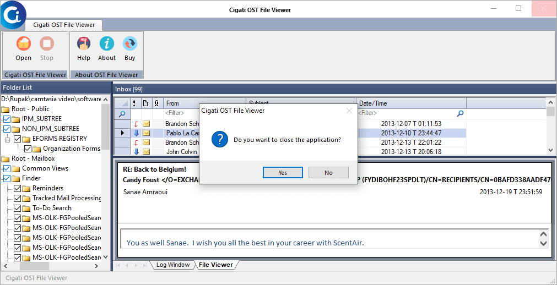
Task: Click blue arrow in Pablo La Cas row
Action: click(136, 133)
